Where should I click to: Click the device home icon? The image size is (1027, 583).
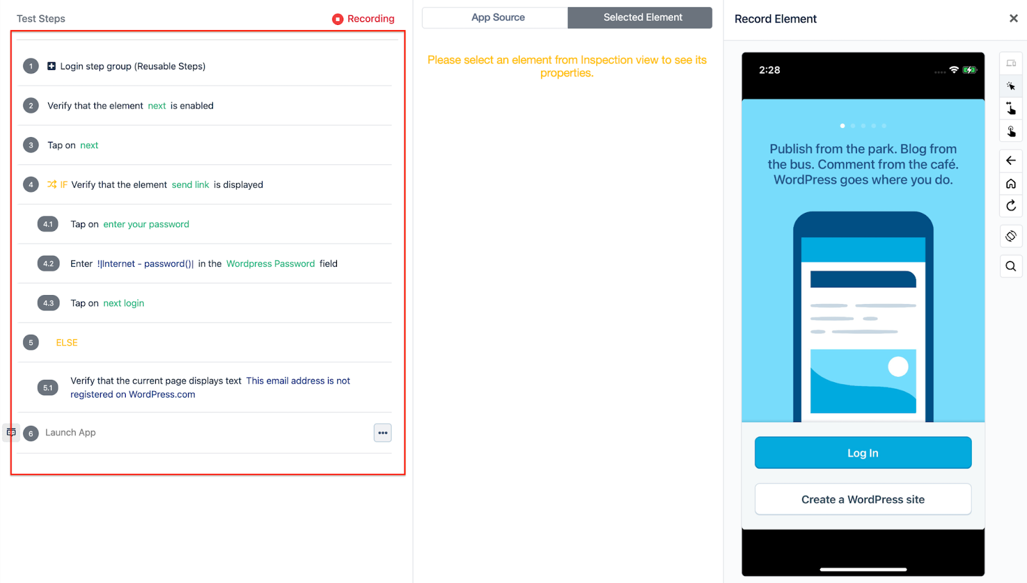point(1011,183)
